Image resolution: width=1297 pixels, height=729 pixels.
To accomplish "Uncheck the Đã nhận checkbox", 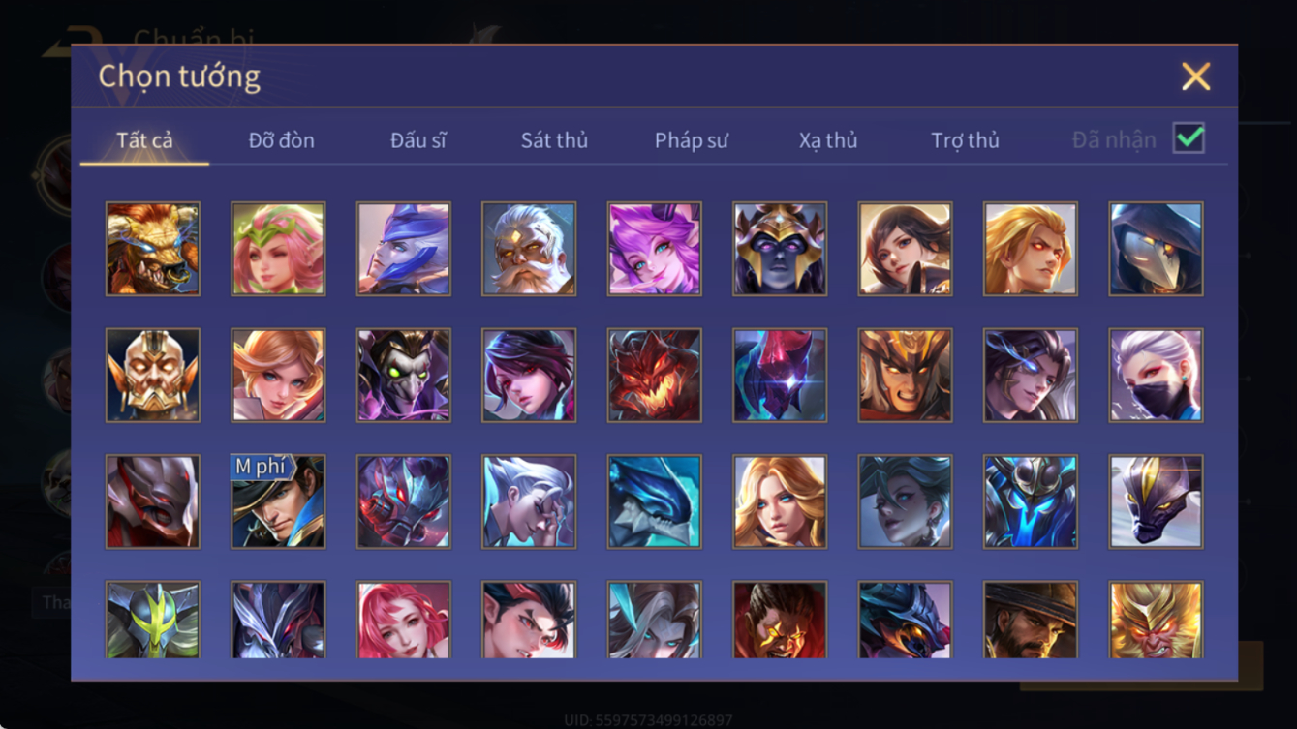I will [1189, 138].
